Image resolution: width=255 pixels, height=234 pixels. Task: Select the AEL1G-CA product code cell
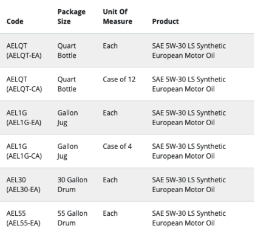point(24,151)
